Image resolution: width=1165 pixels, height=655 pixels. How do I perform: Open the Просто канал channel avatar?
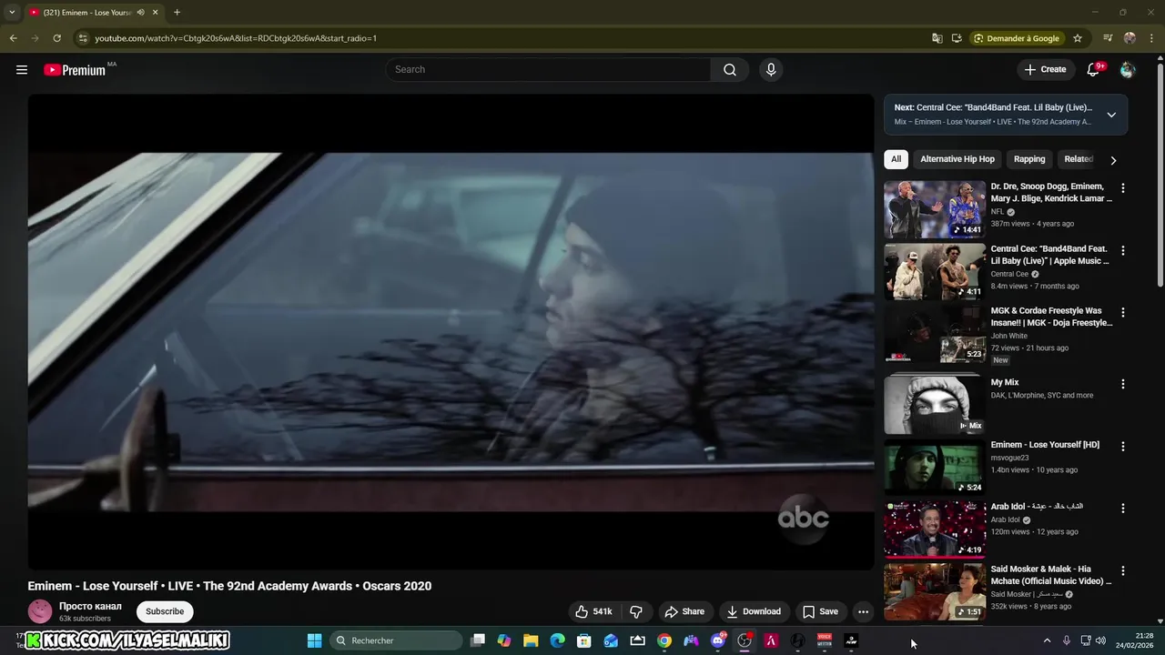(x=40, y=611)
